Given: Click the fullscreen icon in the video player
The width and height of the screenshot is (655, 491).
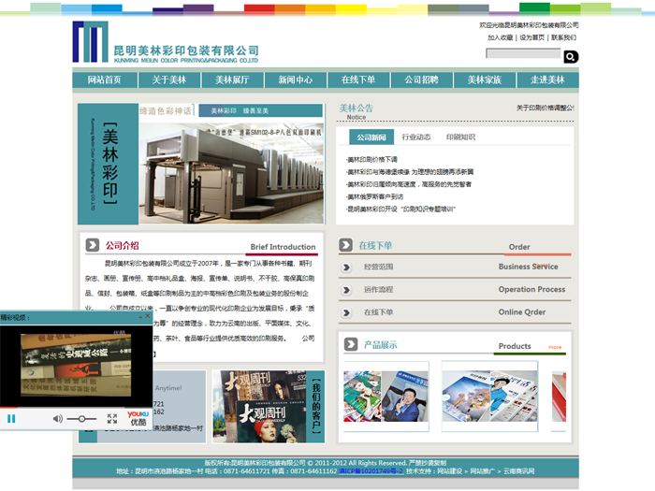Looking at the screenshot, I should click(112, 418).
